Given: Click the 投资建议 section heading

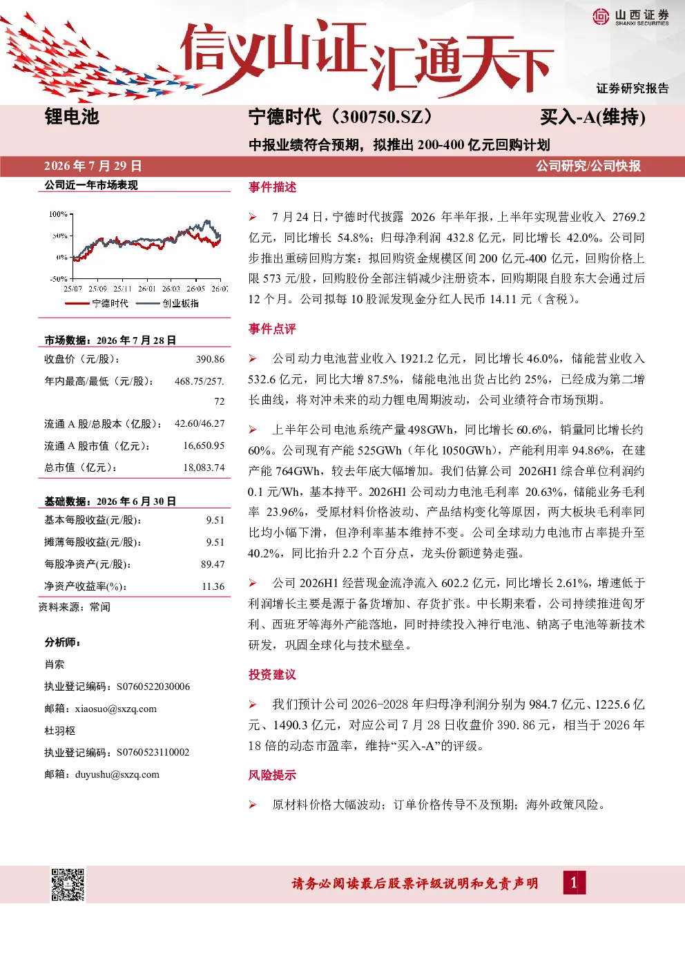Looking at the screenshot, I should tap(272, 675).
